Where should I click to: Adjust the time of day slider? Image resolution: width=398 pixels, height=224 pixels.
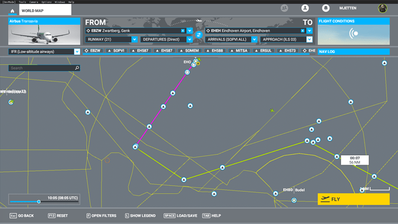coord(39,201)
